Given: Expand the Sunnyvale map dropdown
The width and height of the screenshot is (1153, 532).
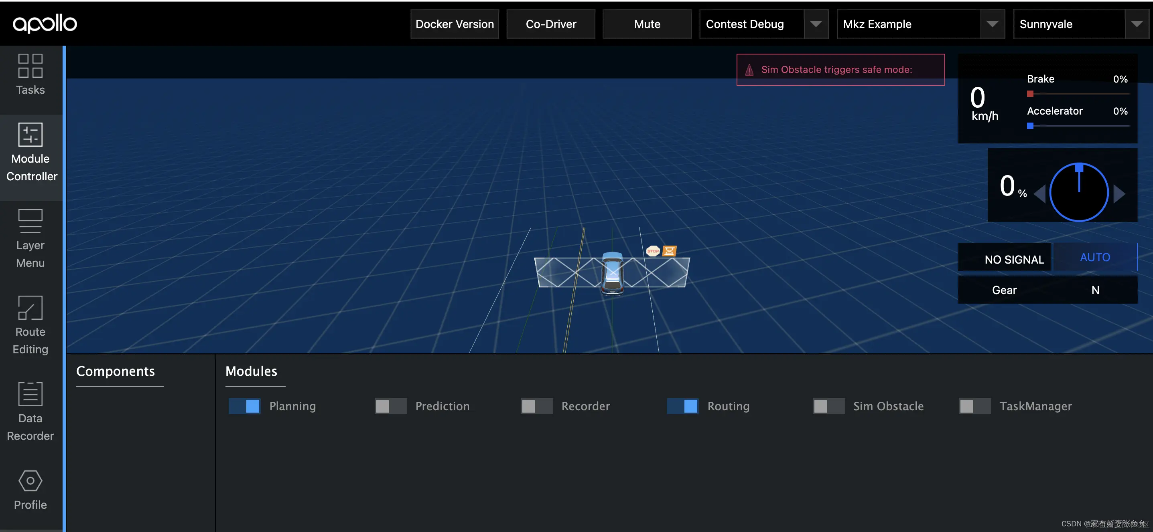Looking at the screenshot, I should [x=1136, y=24].
